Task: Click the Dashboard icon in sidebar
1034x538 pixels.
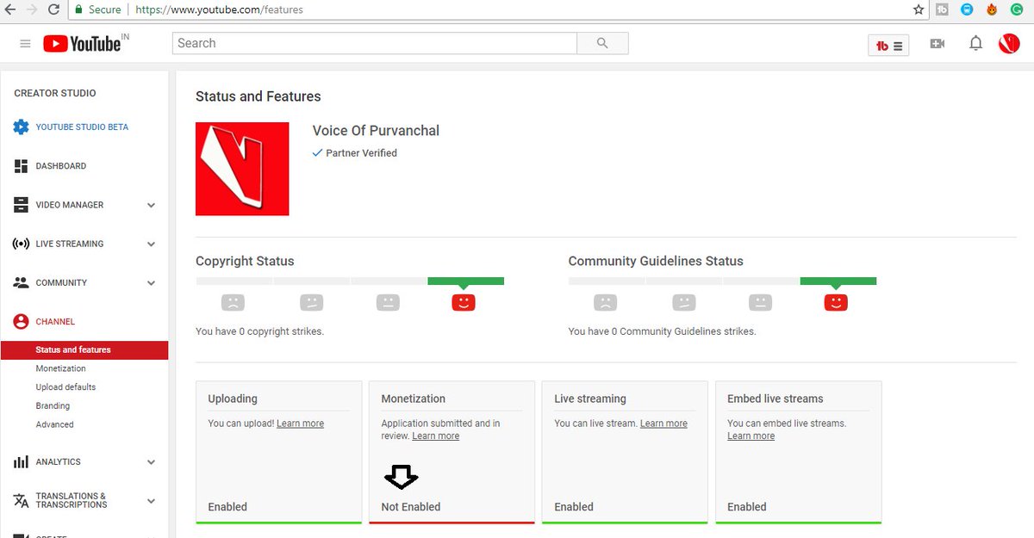Action: tap(21, 166)
